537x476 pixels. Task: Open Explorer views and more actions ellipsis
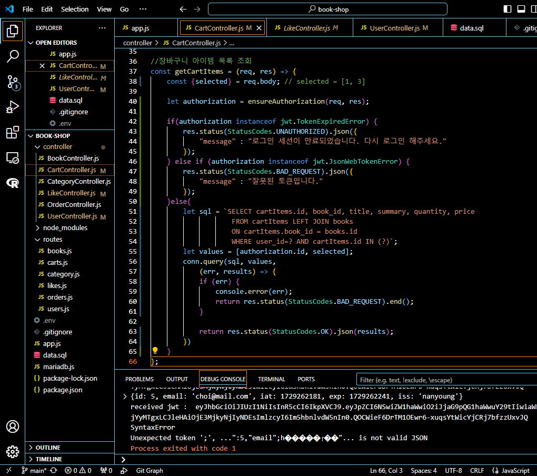pyautogui.click(x=102, y=28)
